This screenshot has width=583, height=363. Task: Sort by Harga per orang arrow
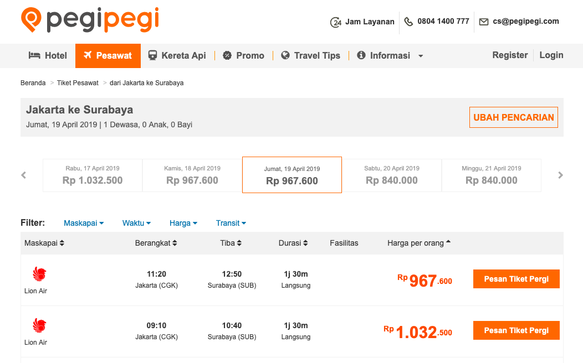(448, 242)
